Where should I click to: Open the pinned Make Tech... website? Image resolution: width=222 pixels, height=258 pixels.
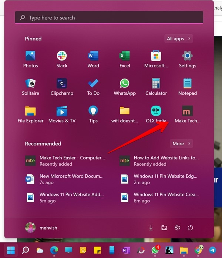[x=187, y=114]
